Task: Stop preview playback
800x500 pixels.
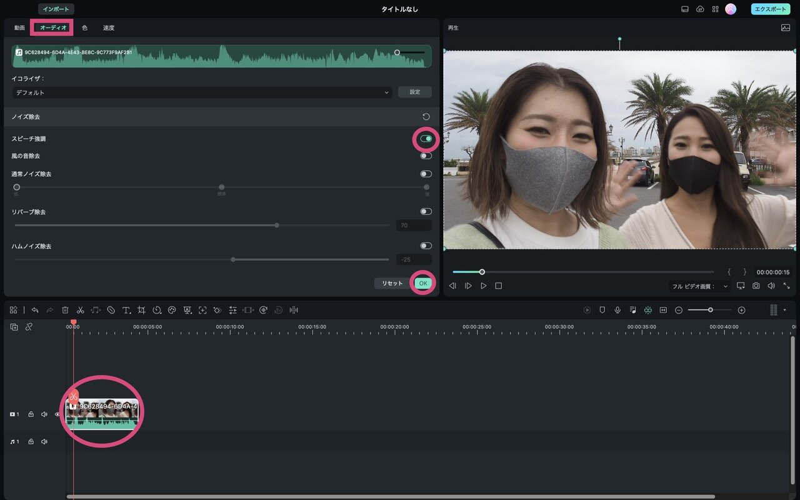Action: tap(499, 286)
